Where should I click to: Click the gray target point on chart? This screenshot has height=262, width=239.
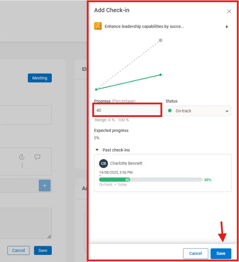[161, 40]
